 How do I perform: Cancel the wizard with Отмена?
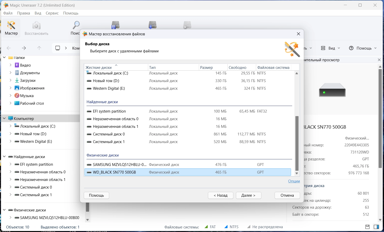click(x=287, y=195)
